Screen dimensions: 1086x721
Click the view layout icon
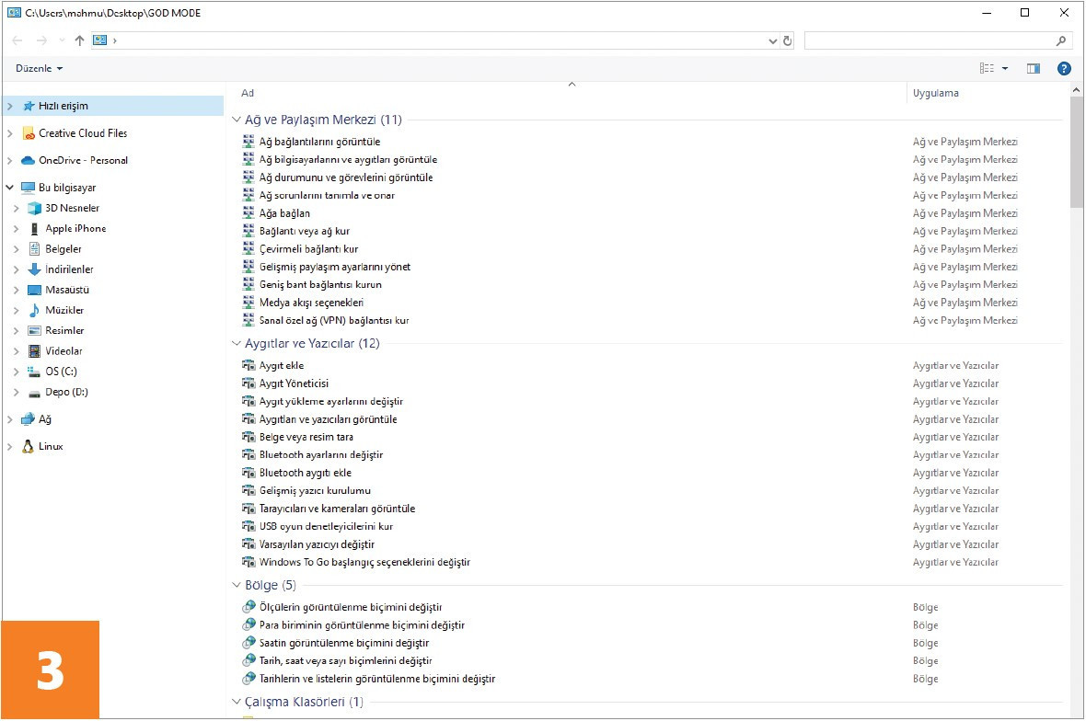(987, 68)
